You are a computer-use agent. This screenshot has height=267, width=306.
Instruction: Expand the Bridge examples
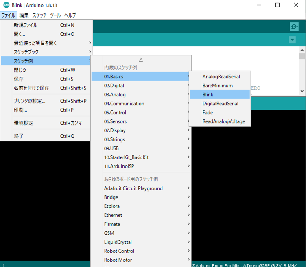[x=141, y=197]
